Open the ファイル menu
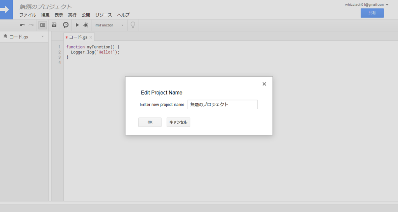Screen dimensions: 398x212 coord(28,15)
